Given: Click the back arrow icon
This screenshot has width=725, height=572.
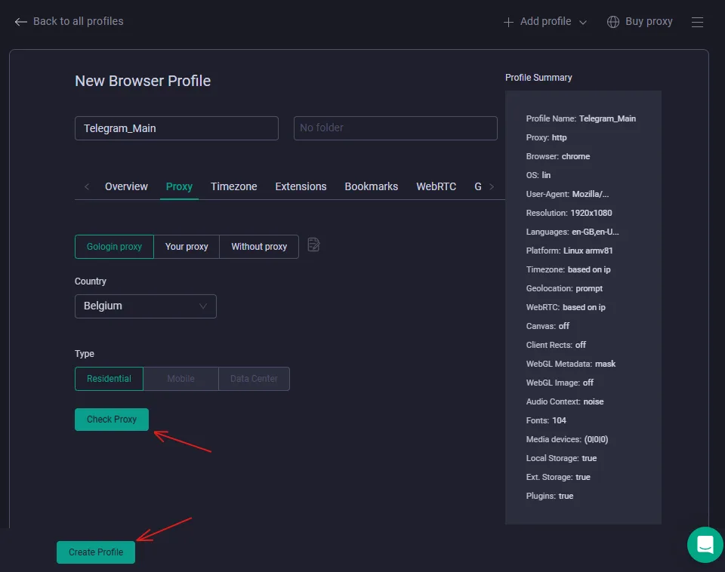Looking at the screenshot, I should (21, 22).
